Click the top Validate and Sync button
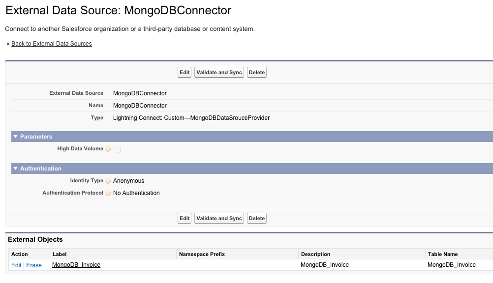The width and height of the screenshot is (493, 283). [x=219, y=72]
